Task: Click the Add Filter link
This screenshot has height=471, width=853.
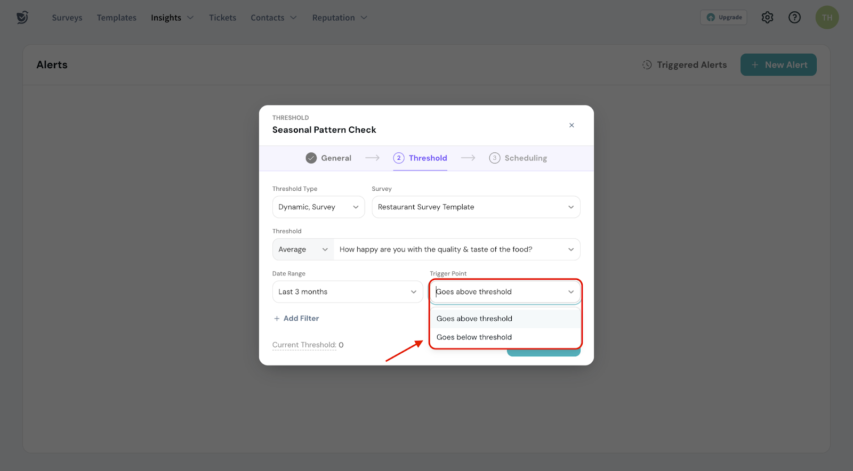Action: (296, 319)
